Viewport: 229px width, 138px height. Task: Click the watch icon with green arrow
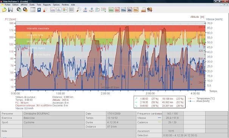click(x=19, y=10)
